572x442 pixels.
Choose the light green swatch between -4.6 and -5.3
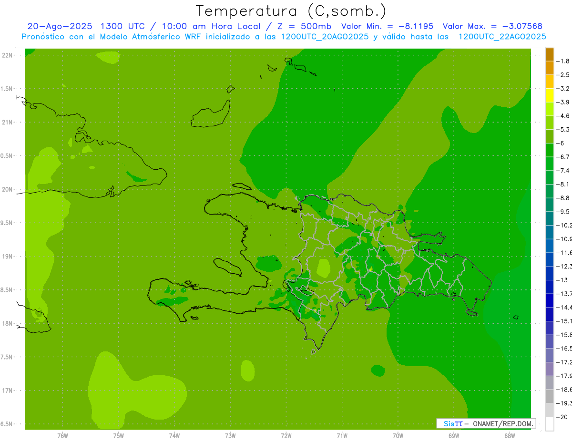point(550,123)
